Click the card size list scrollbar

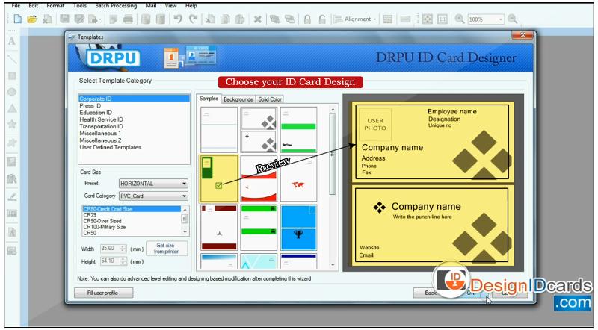[185, 221]
